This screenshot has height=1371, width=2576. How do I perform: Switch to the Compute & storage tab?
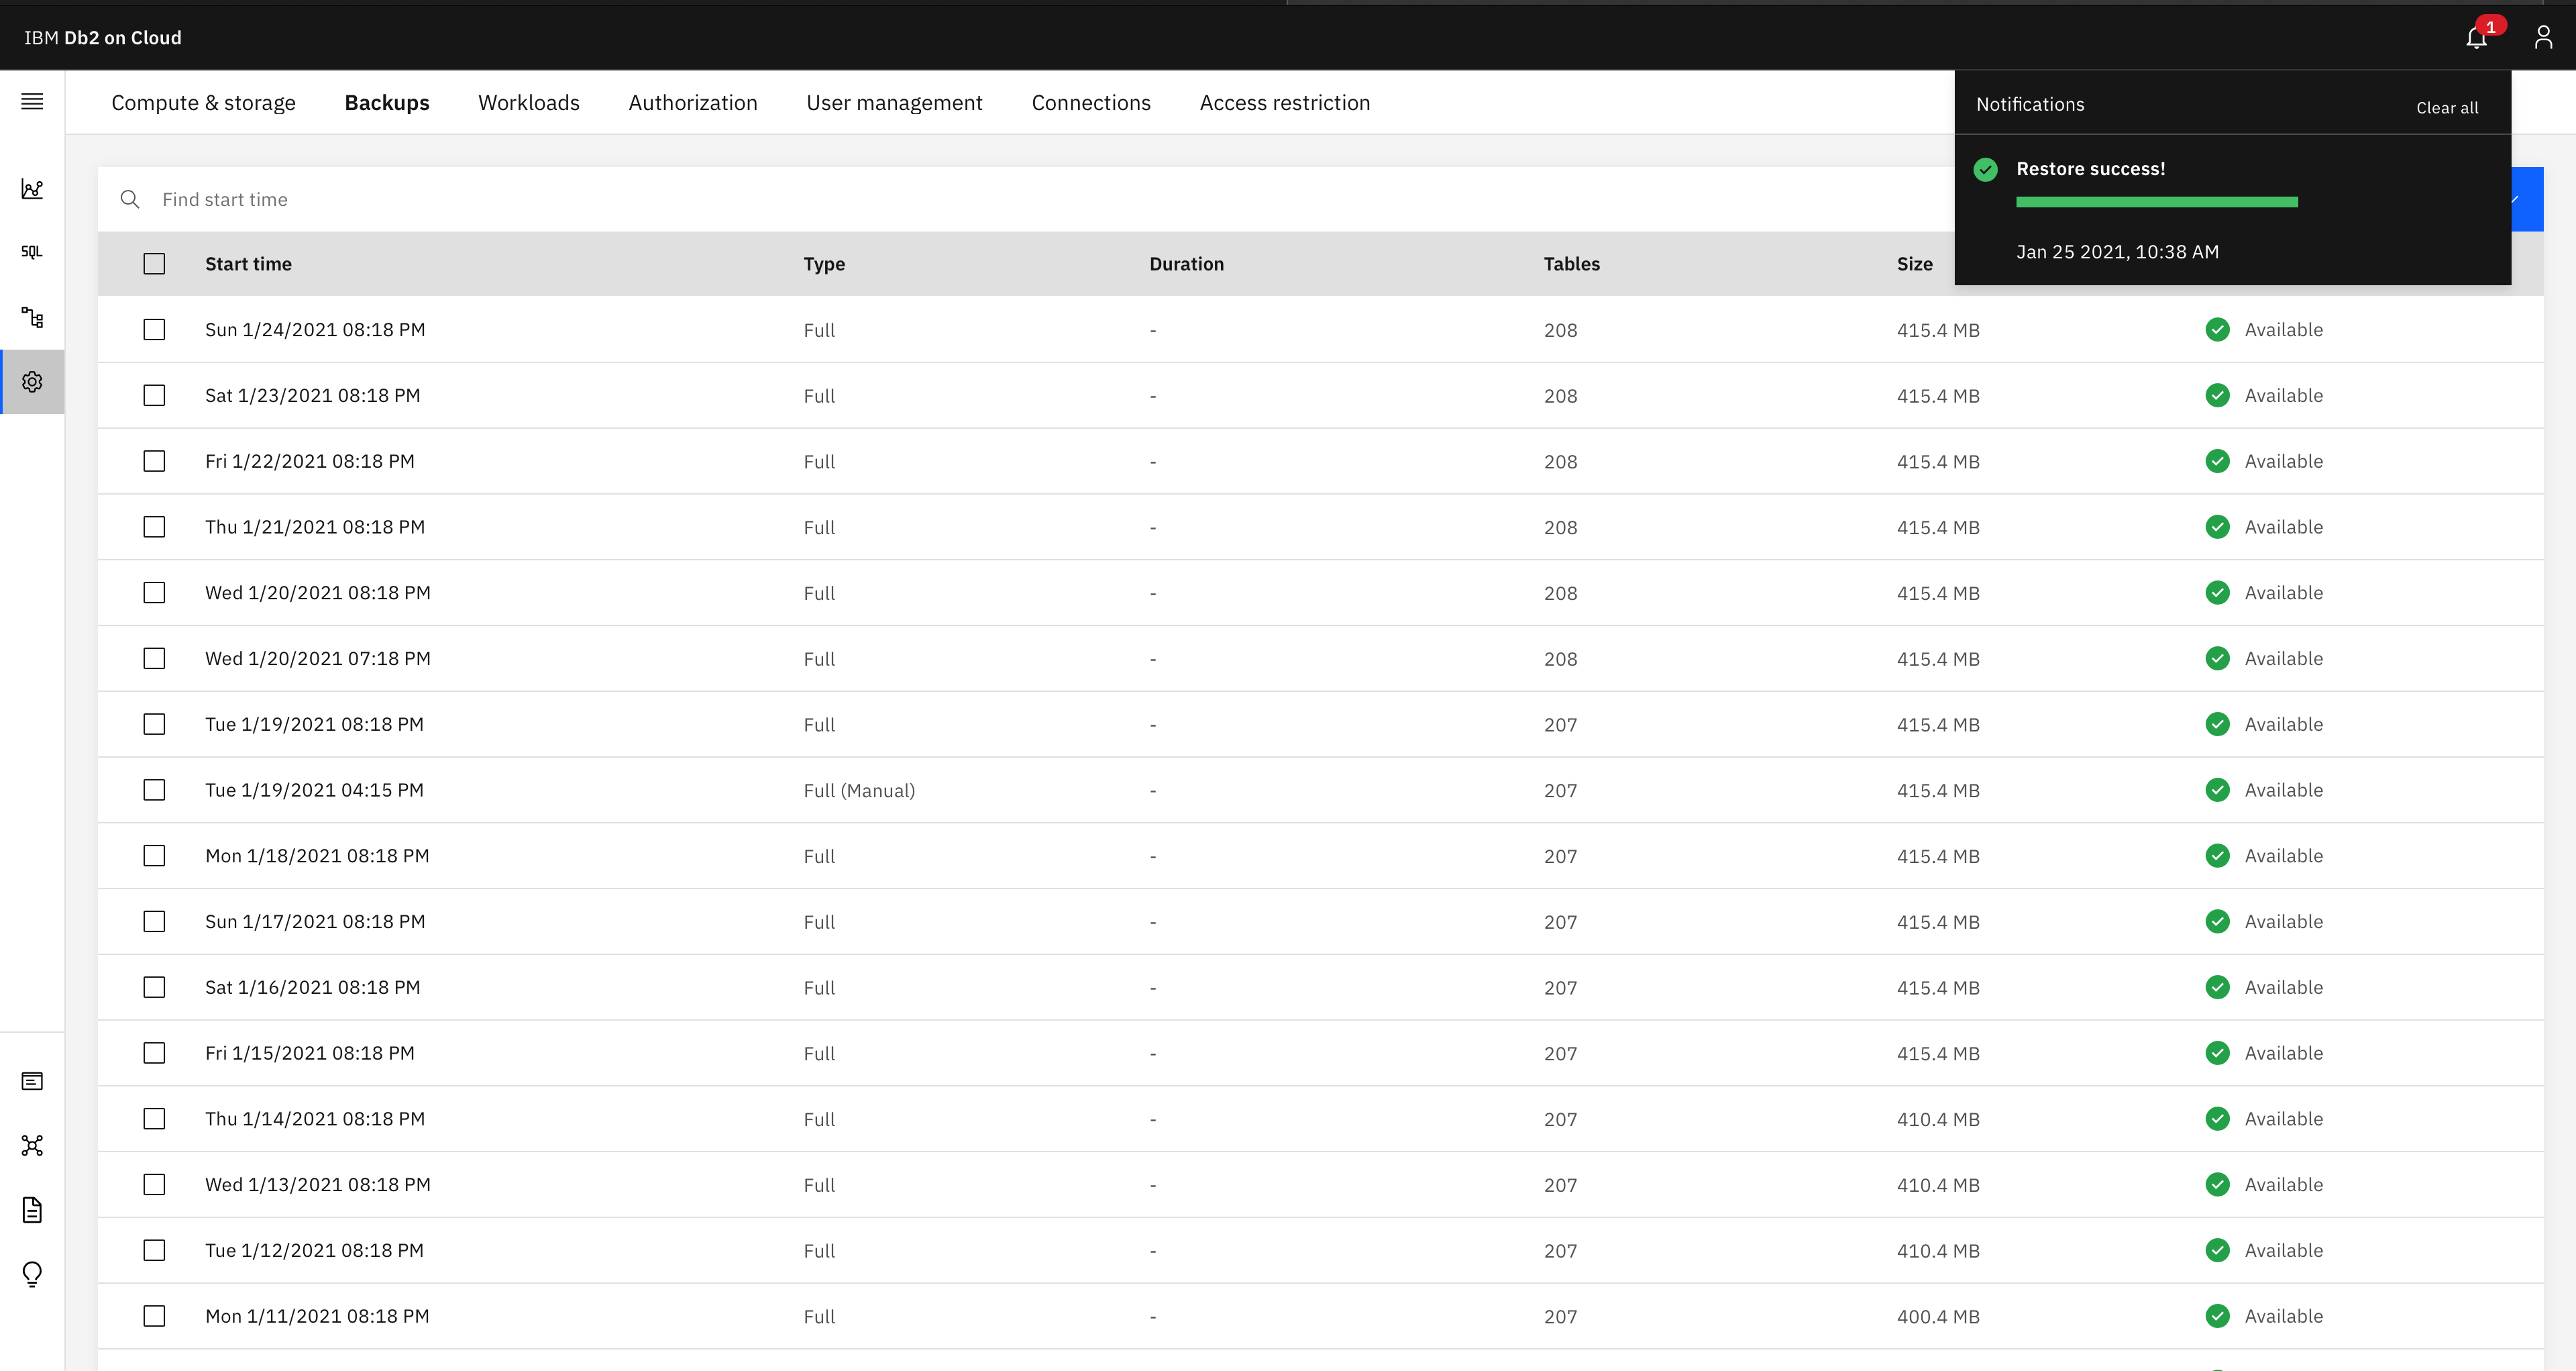(203, 102)
